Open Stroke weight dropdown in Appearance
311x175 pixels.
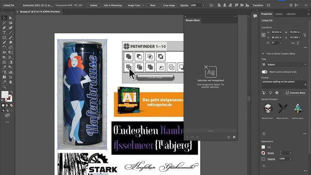tap(291, 153)
